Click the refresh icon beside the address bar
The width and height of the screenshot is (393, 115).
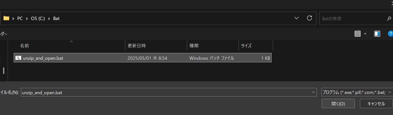(310, 18)
